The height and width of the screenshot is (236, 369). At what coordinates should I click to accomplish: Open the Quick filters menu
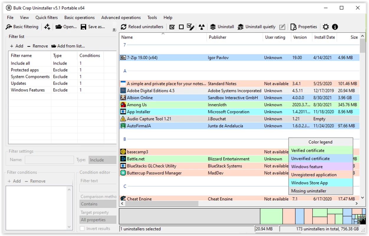[x=47, y=17]
